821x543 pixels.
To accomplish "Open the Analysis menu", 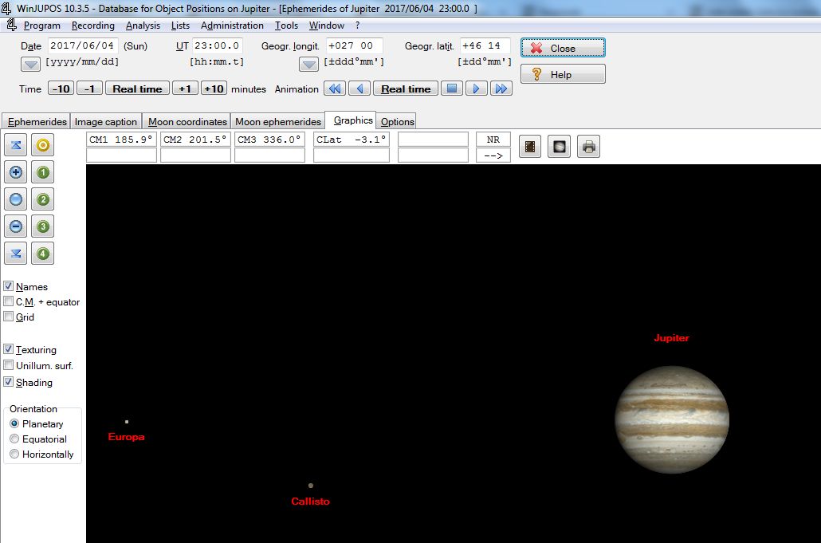I will [143, 26].
